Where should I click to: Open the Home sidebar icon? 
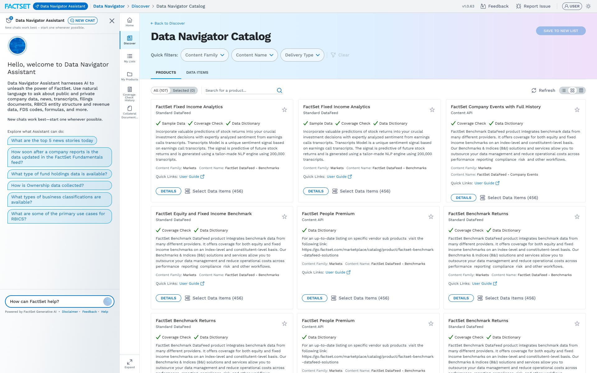[x=130, y=22]
